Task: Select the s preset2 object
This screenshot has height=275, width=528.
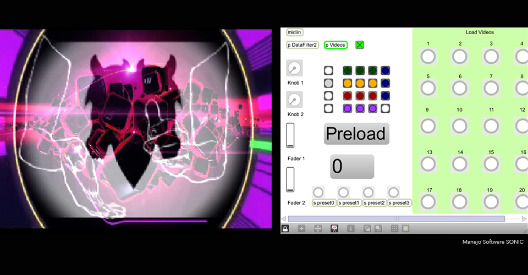Action: [375, 203]
